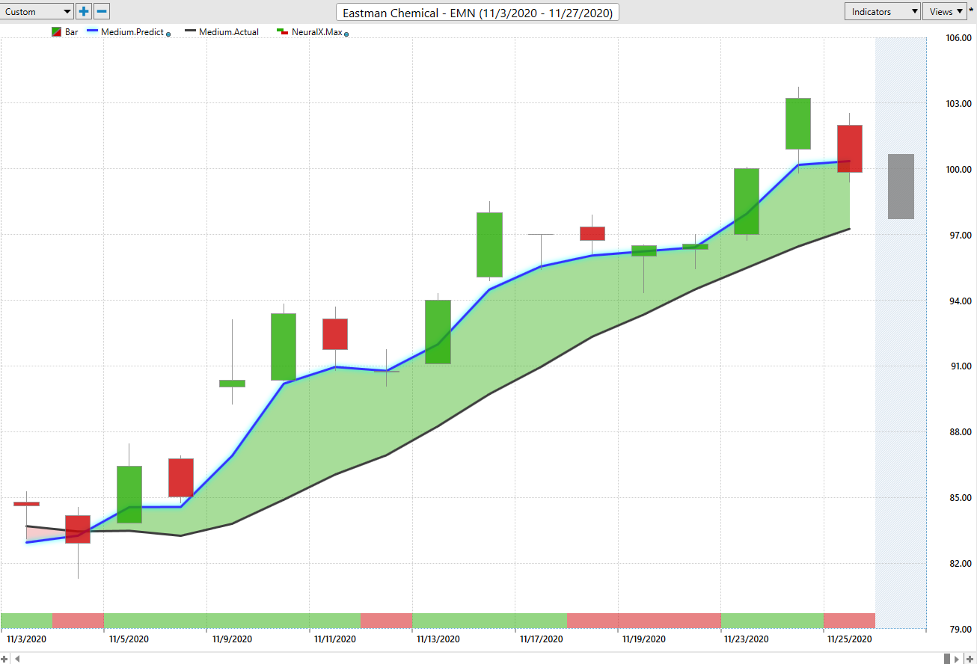Click the Medium.Predict blue line legend icon

[x=92, y=32]
